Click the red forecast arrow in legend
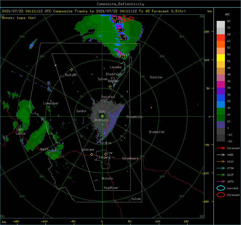Screen dimensions: 241x225 tap(221, 148)
